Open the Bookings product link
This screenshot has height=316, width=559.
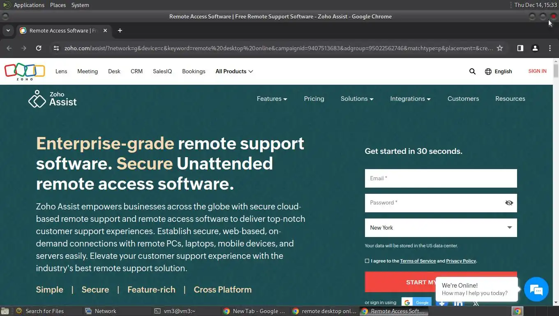(194, 71)
